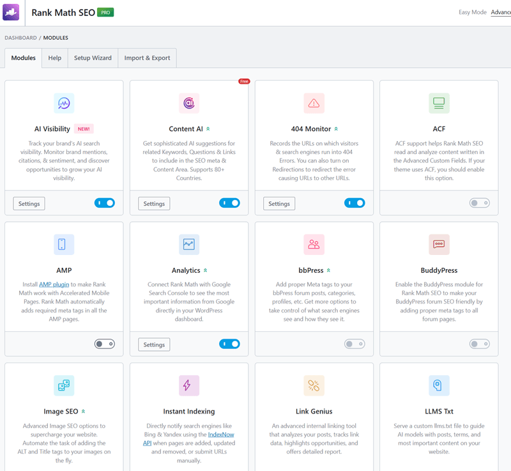Enable the AMP module toggle
Image resolution: width=511 pixels, height=471 pixels.
pos(105,344)
